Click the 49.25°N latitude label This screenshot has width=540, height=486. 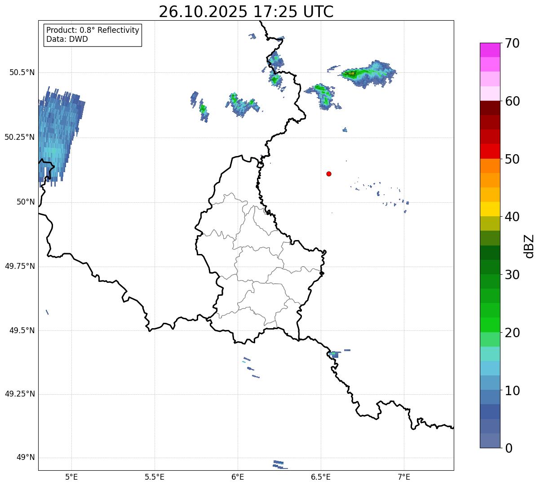click(20, 394)
